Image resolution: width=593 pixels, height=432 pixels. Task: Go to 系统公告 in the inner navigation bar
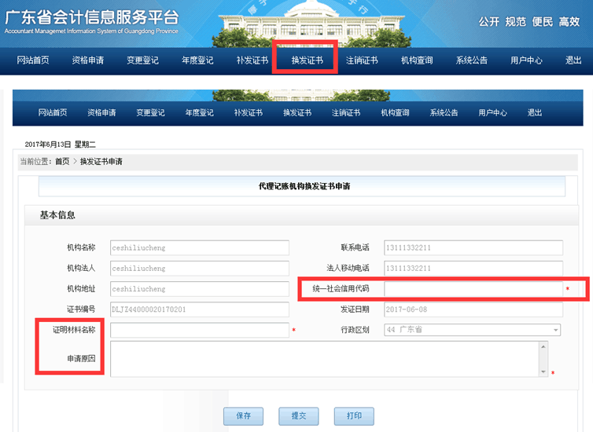[x=444, y=113]
